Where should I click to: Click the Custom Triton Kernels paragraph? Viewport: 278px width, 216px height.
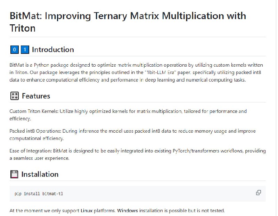(x=128, y=115)
